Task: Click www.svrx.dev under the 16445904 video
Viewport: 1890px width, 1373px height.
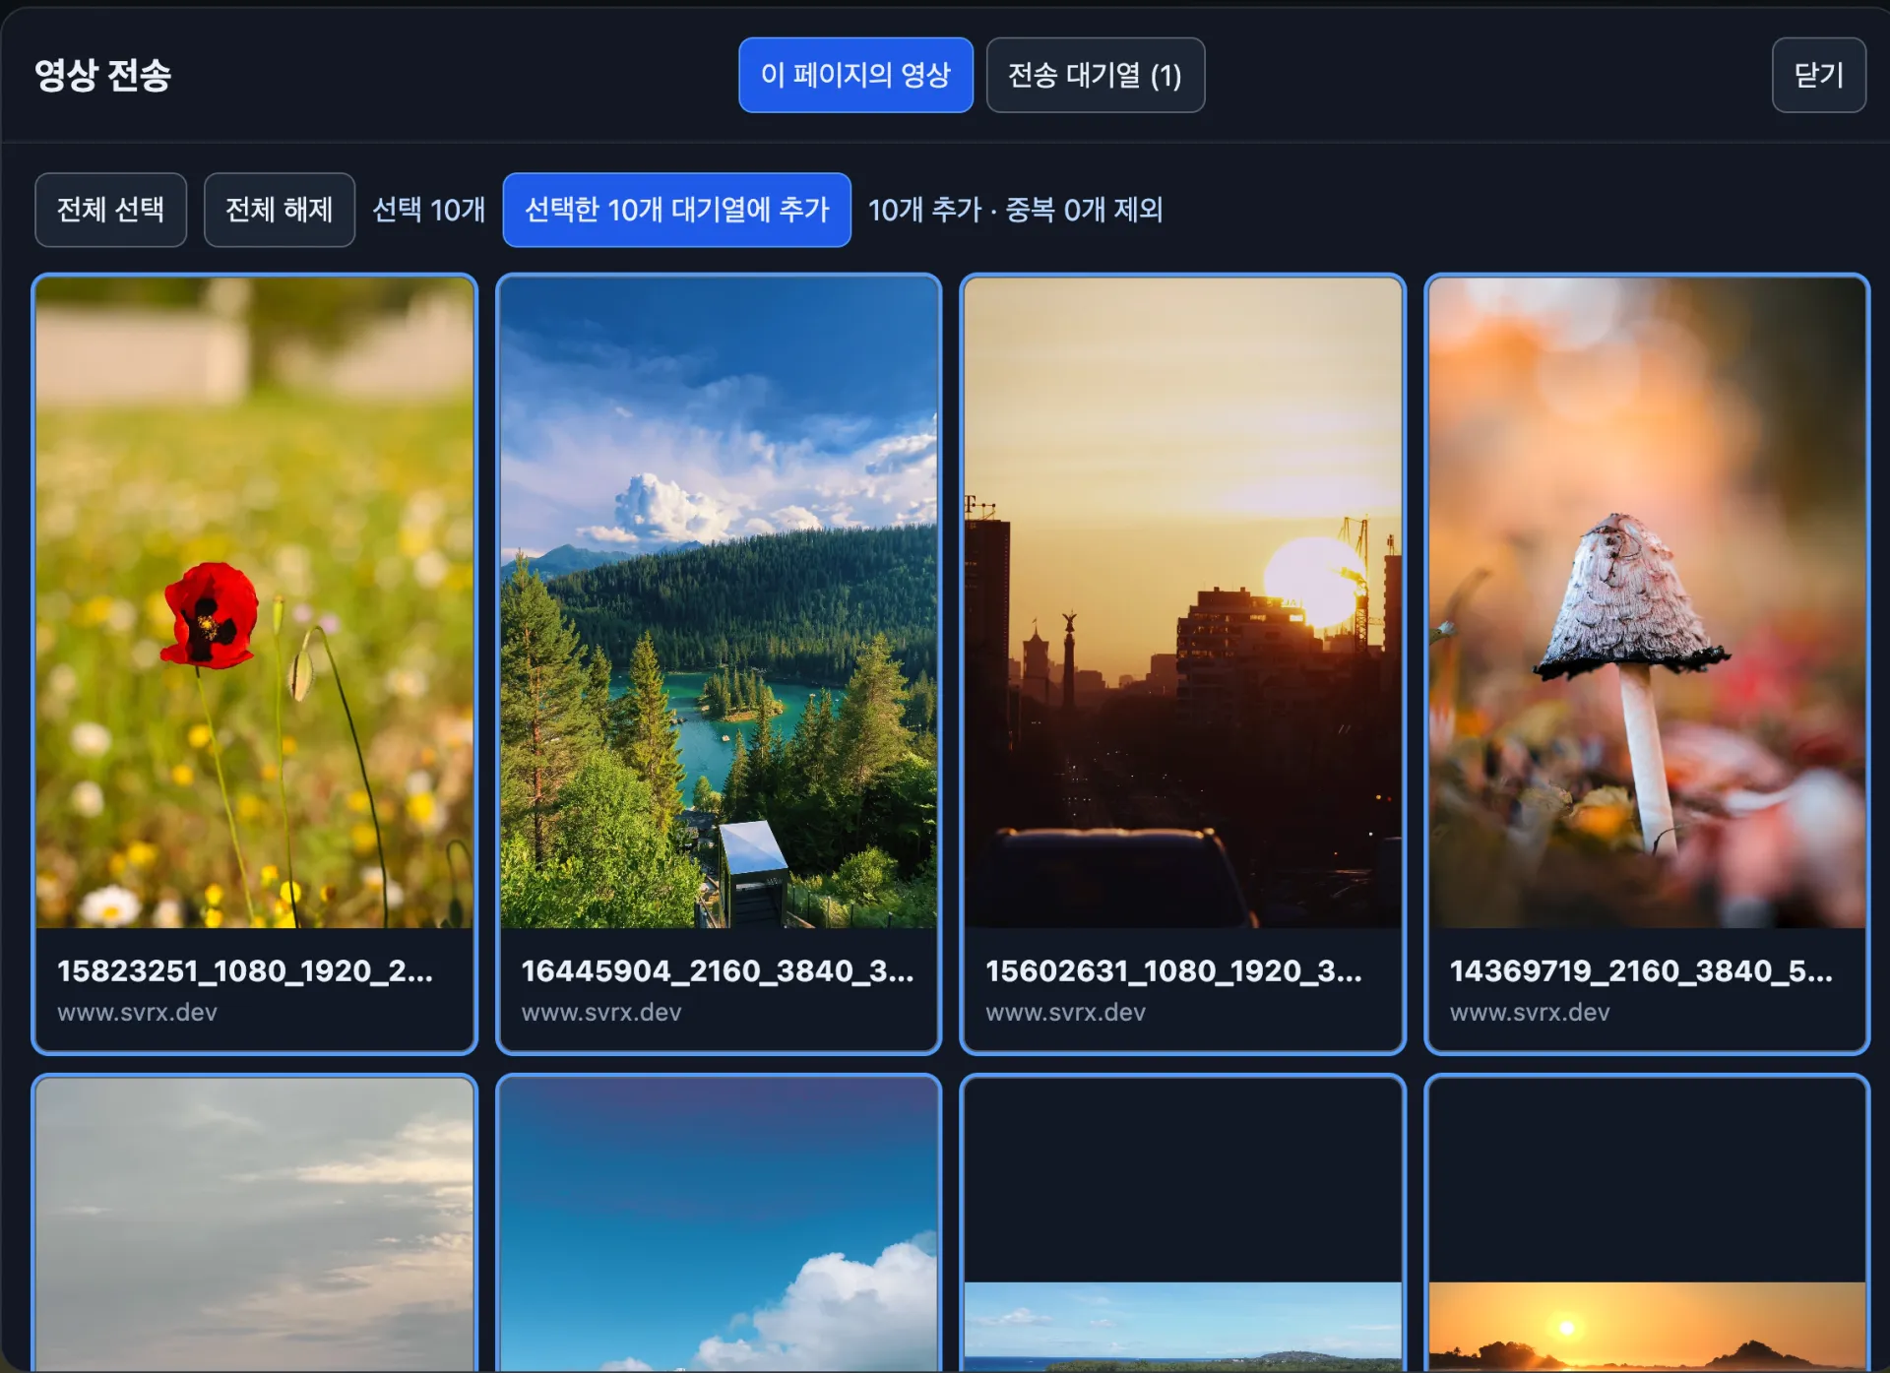Action: point(601,1012)
